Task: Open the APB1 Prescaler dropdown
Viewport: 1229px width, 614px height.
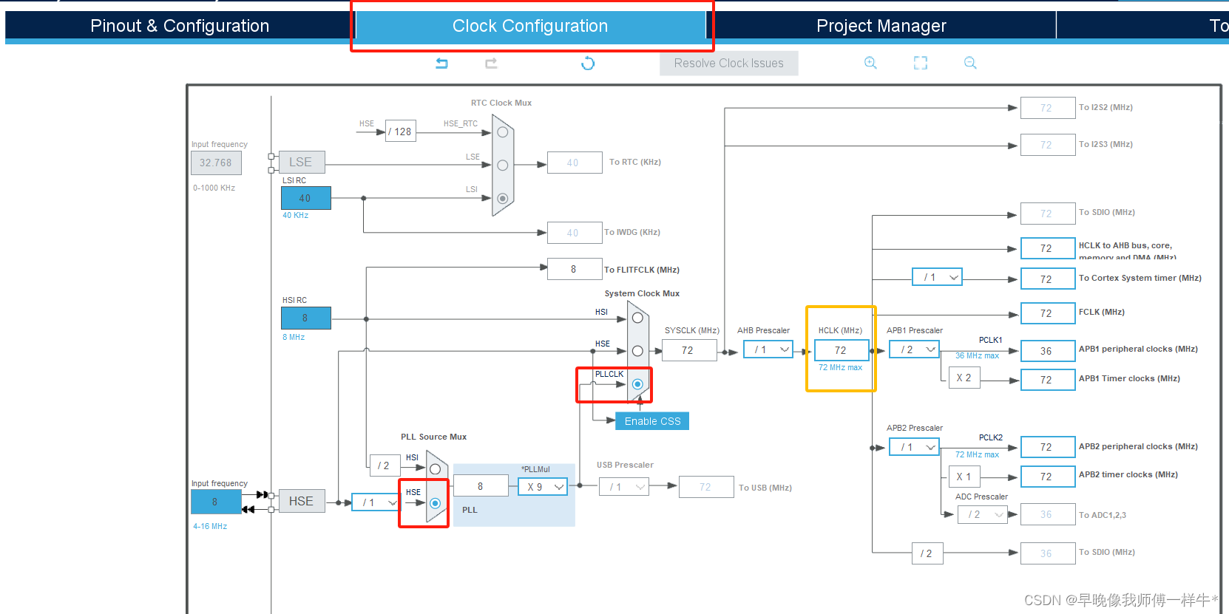Action: coord(914,349)
